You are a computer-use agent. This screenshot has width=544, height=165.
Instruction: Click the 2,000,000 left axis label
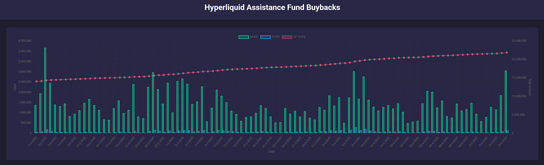(x=25, y=92)
